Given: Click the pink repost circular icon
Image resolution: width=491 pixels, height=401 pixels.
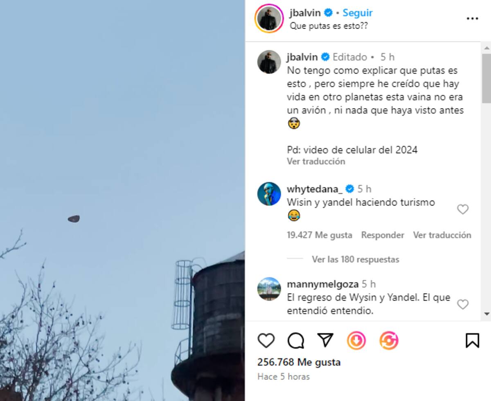Looking at the screenshot, I should (x=389, y=341).
